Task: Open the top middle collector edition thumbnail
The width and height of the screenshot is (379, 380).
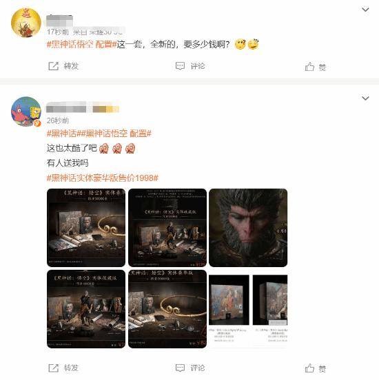Action: coord(167,228)
